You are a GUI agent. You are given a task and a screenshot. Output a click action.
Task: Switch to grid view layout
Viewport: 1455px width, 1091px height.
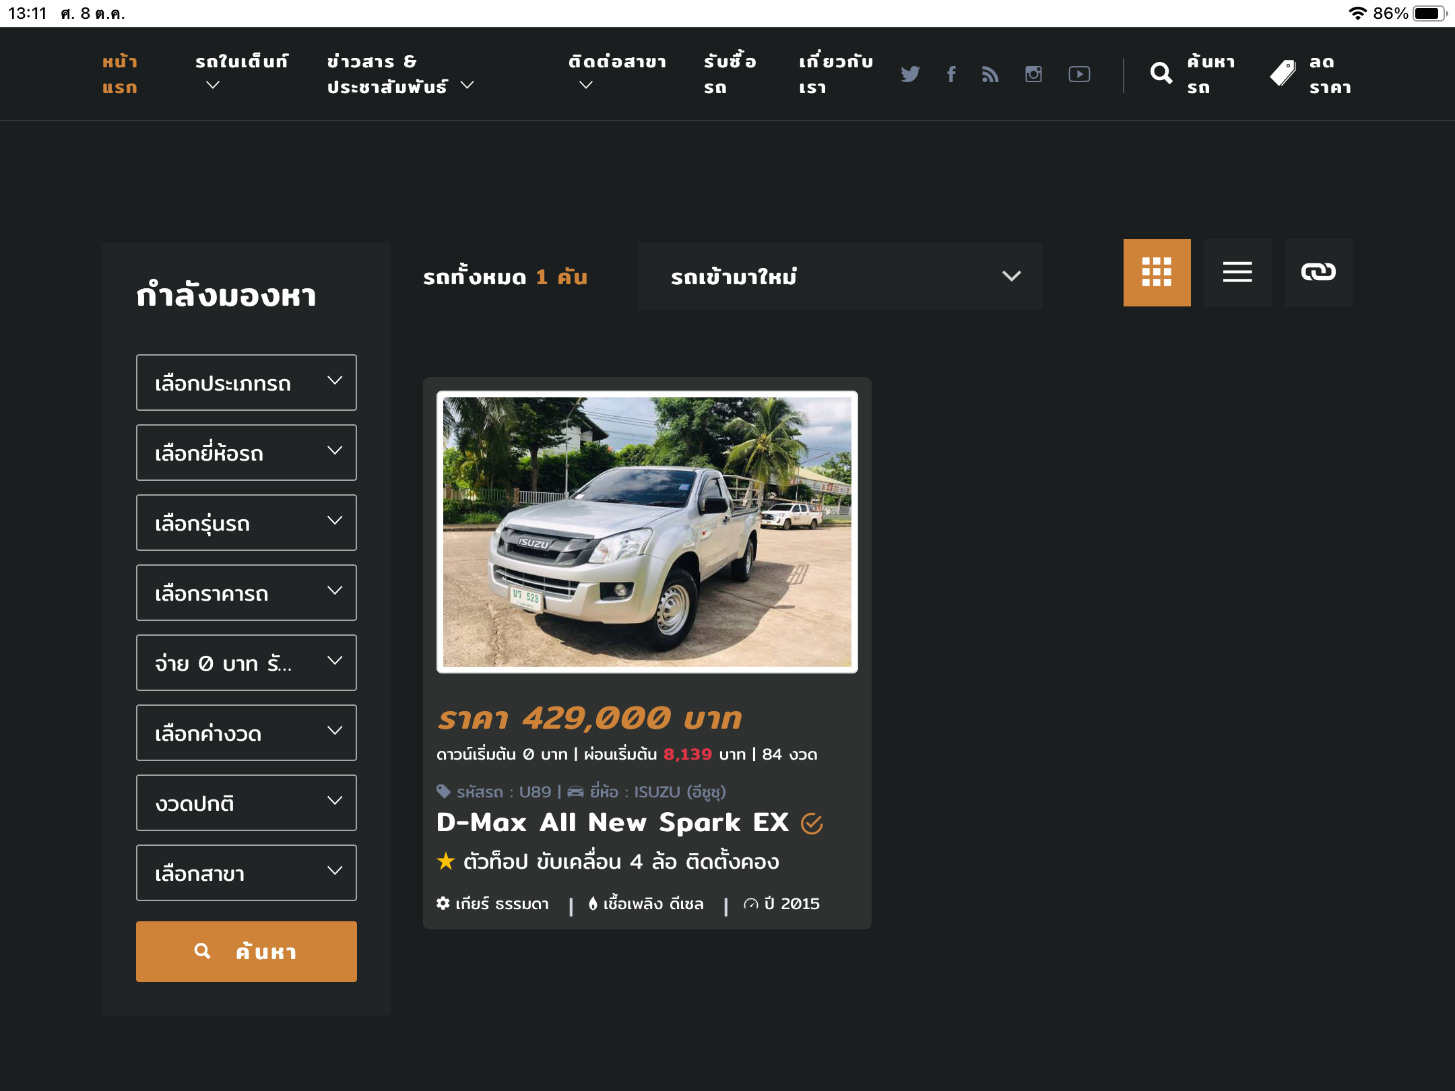coord(1157,273)
